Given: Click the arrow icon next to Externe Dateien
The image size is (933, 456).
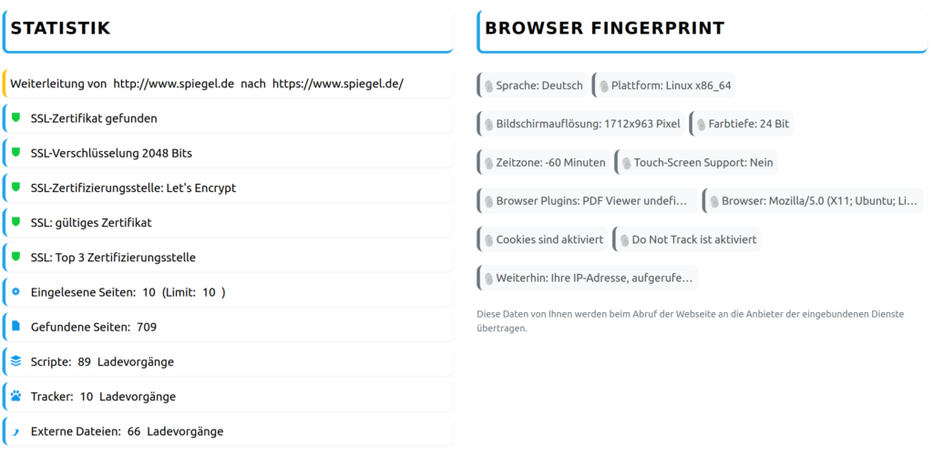Looking at the screenshot, I should coord(15,431).
